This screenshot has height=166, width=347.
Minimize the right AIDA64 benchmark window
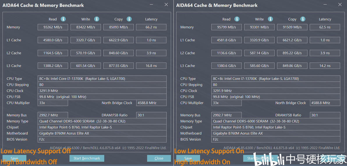325,5
